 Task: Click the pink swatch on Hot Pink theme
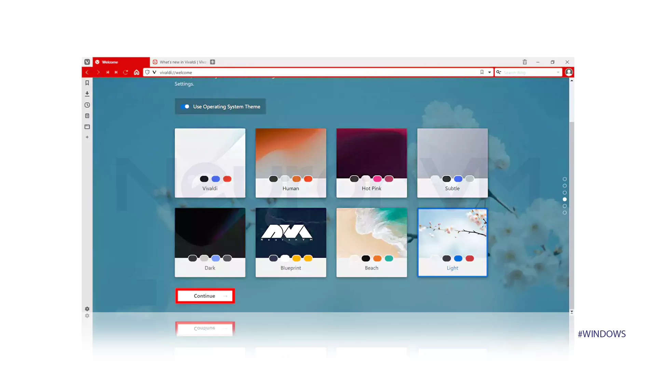click(x=377, y=179)
